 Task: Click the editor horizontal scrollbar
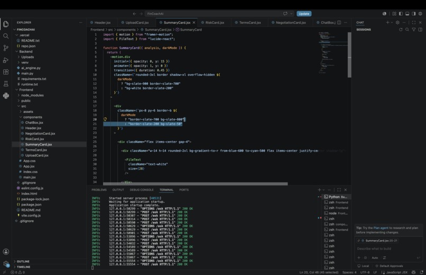pyautogui.click(x=196, y=184)
